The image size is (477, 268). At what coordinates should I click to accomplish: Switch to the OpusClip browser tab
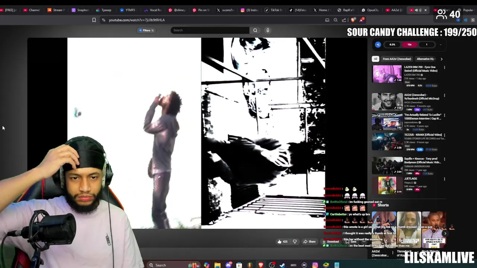[371, 10]
